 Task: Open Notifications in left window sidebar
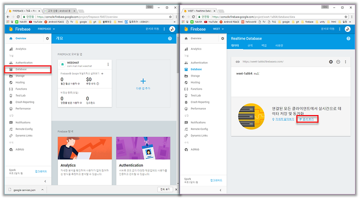click(x=22, y=122)
